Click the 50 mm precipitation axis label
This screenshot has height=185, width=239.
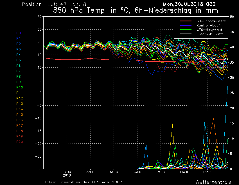point(232,17)
